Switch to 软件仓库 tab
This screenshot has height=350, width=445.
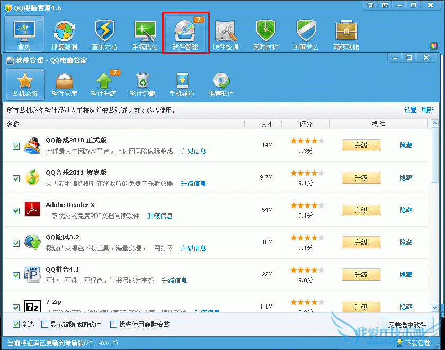coord(65,84)
